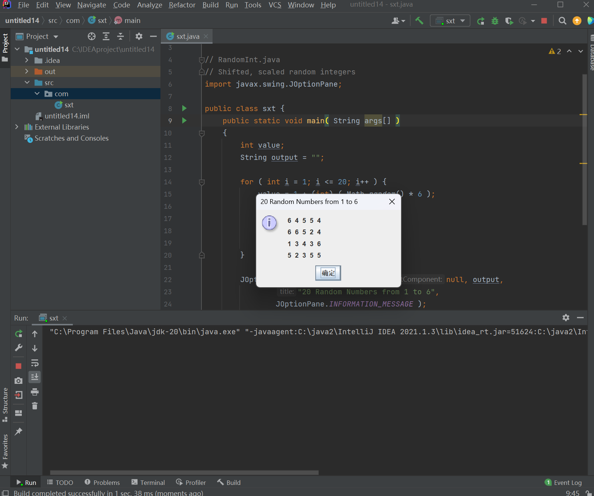The height and width of the screenshot is (496, 594).
Task: Toggle scroll to end in console
Action: [x=35, y=377]
